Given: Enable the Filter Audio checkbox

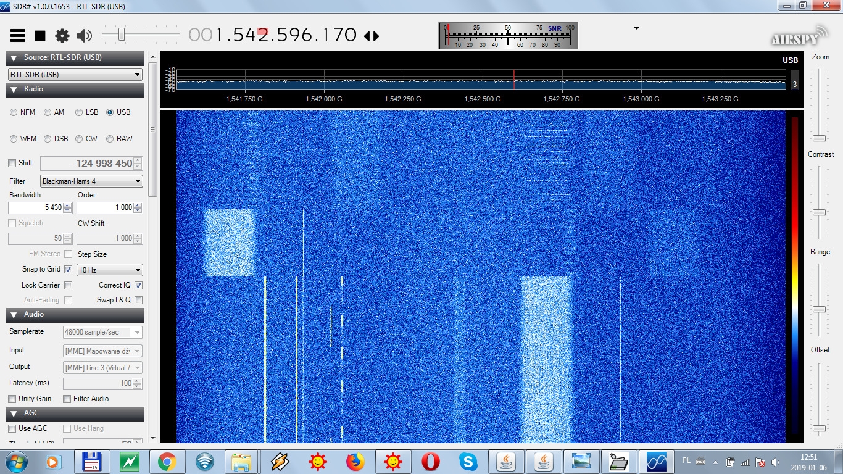Looking at the screenshot, I should click(x=67, y=399).
